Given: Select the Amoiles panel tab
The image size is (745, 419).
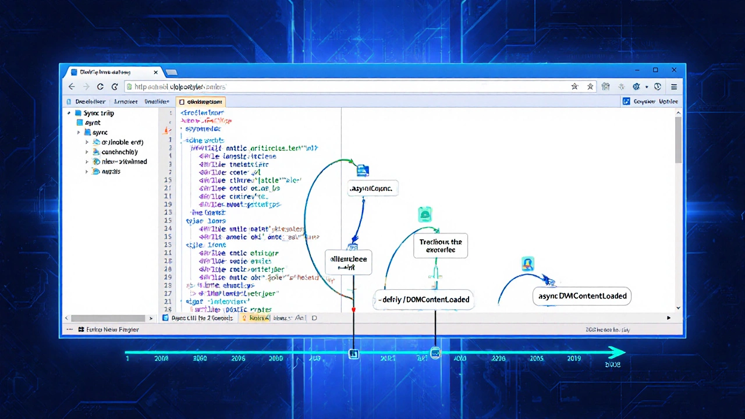Looking at the screenshot, I should pos(126,101).
